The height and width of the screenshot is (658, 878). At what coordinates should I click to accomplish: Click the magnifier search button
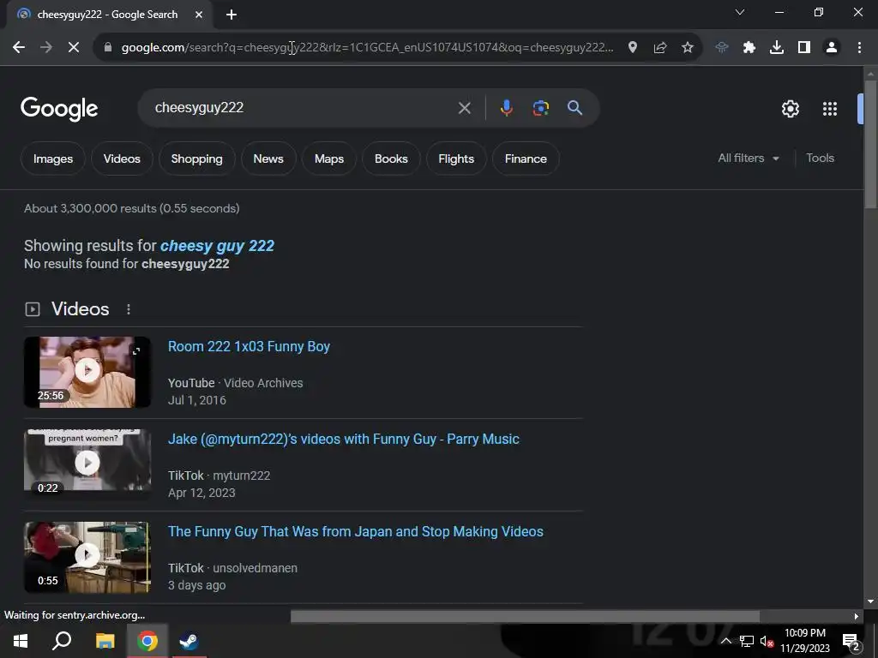click(574, 108)
